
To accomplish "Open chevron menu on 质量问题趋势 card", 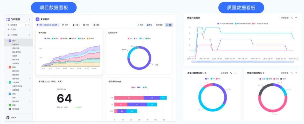I will pos(296,18).
